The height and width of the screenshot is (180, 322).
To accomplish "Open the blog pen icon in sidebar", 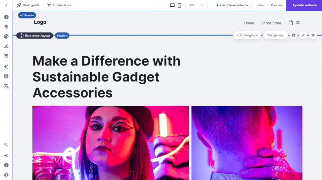I will (x=6, y=46).
